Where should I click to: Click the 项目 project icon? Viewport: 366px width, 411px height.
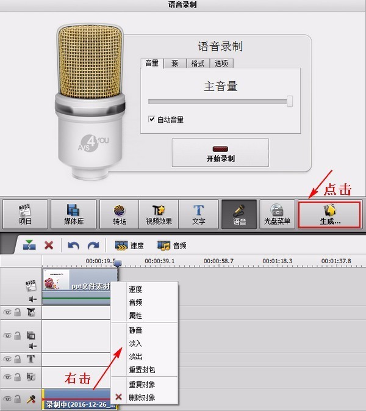click(x=25, y=214)
